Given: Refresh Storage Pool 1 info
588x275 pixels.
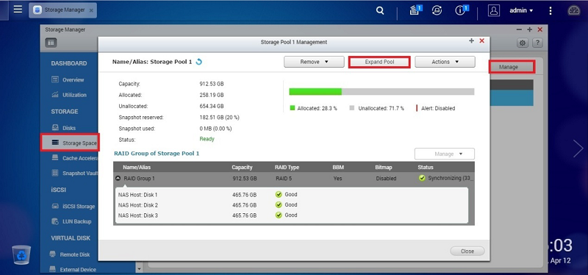Looking at the screenshot, I should (x=198, y=62).
